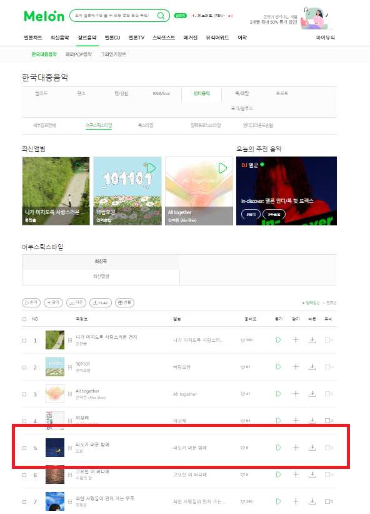The height and width of the screenshot is (514, 370).
Task: Open music video icon for song 7
Action: [x=329, y=501]
